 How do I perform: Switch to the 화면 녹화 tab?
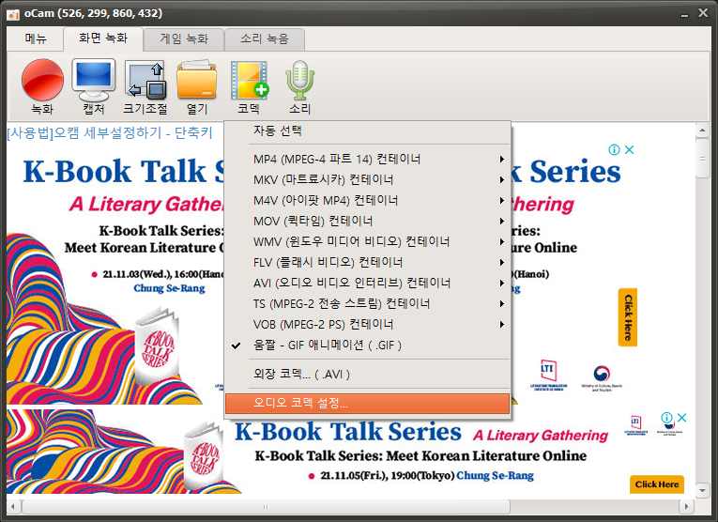coord(103,38)
